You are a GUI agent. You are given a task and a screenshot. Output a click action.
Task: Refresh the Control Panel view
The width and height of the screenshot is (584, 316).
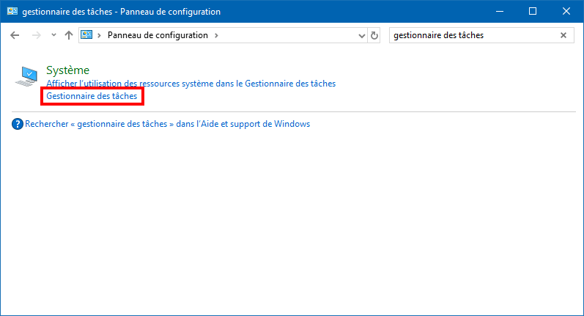tap(374, 35)
